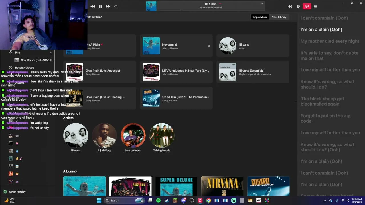Play On a Plain (Live at Reading) song
The height and width of the screenshot is (205, 365).
(x=100, y=98)
